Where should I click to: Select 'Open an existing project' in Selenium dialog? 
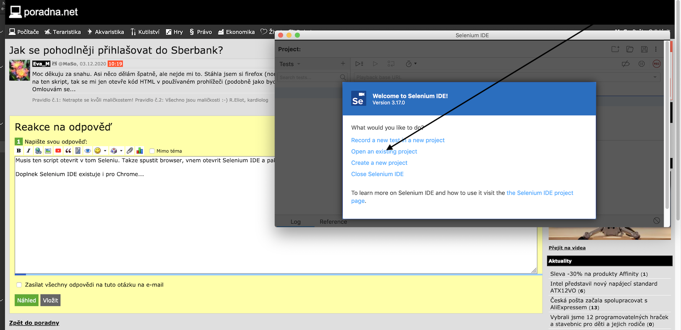click(384, 151)
